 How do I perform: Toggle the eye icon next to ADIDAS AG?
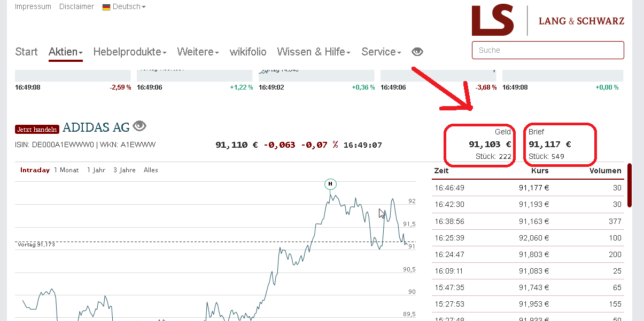pos(139,126)
